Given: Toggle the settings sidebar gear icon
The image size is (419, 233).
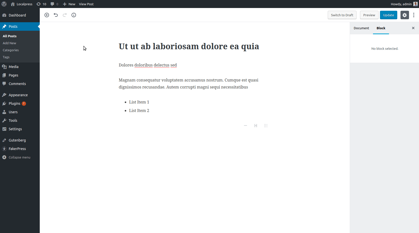Looking at the screenshot, I should point(405,15).
